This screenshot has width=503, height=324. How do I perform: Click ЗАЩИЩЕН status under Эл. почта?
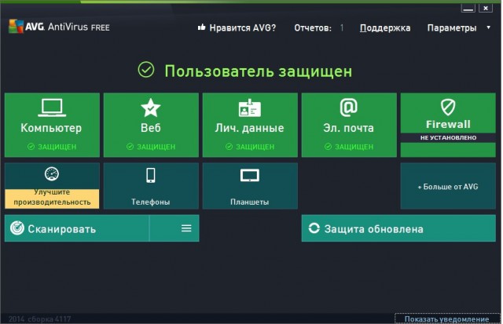click(349, 147)
